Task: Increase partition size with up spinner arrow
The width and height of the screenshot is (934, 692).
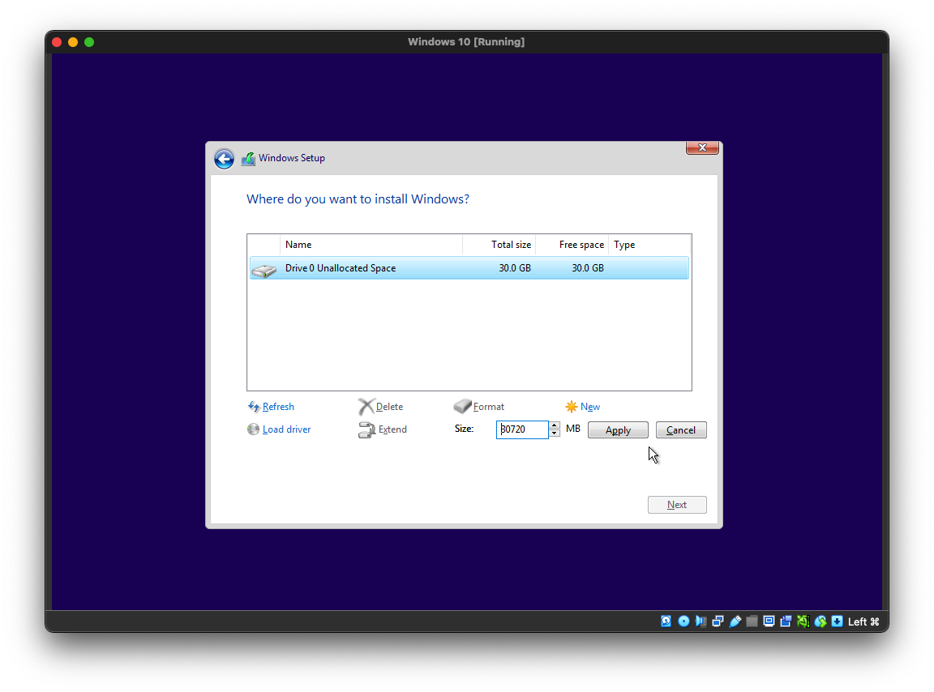Action: tap(555, 425)
